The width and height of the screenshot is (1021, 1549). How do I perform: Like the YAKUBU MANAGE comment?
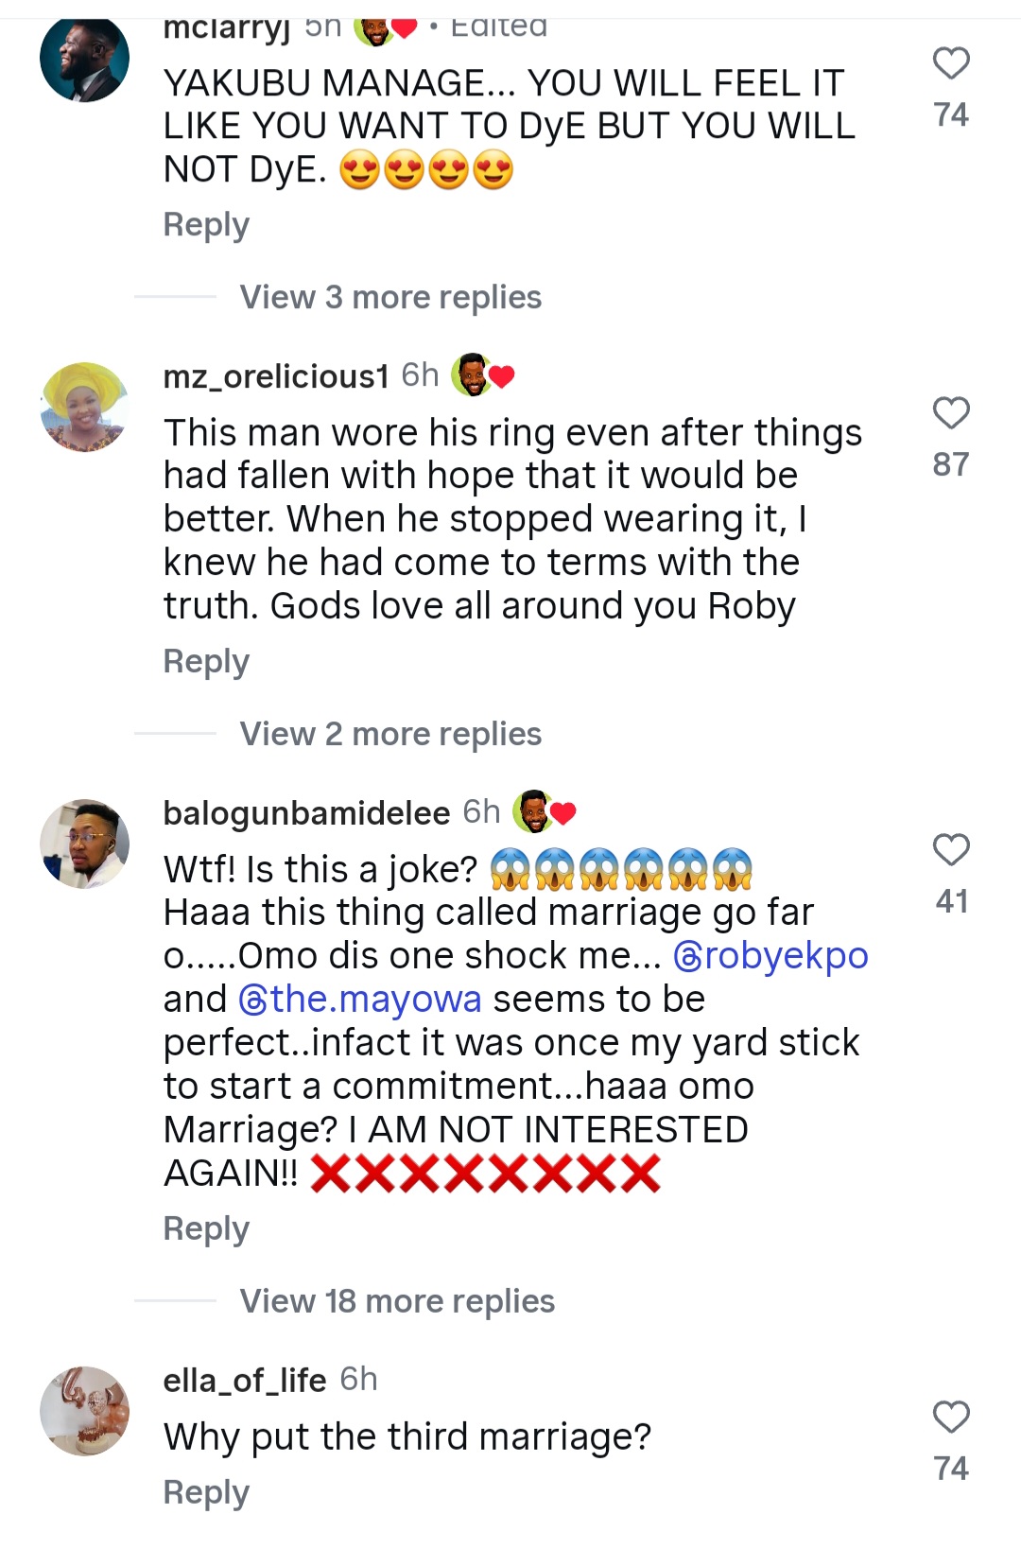(x=951, y=63)
